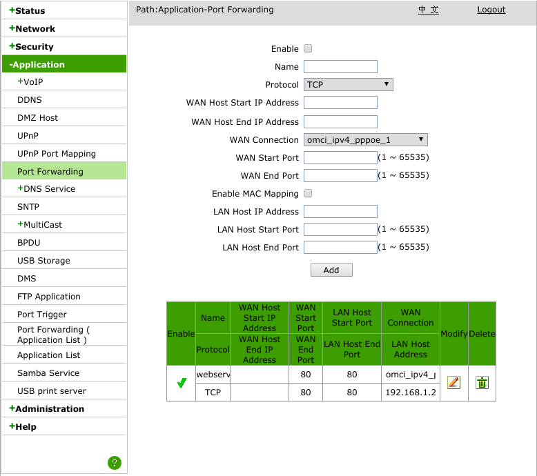Click the webserv name cell
Image resolution: width=537 pixels, height=476 pixels.
click(x=213, y=374)
